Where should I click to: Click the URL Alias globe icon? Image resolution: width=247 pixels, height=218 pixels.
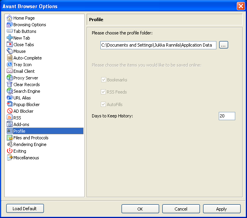9,98
